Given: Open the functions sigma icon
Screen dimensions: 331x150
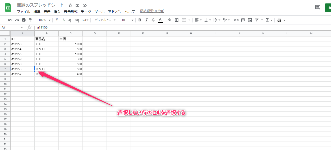Looking at the screenshot, I should (x=267, y=20).
